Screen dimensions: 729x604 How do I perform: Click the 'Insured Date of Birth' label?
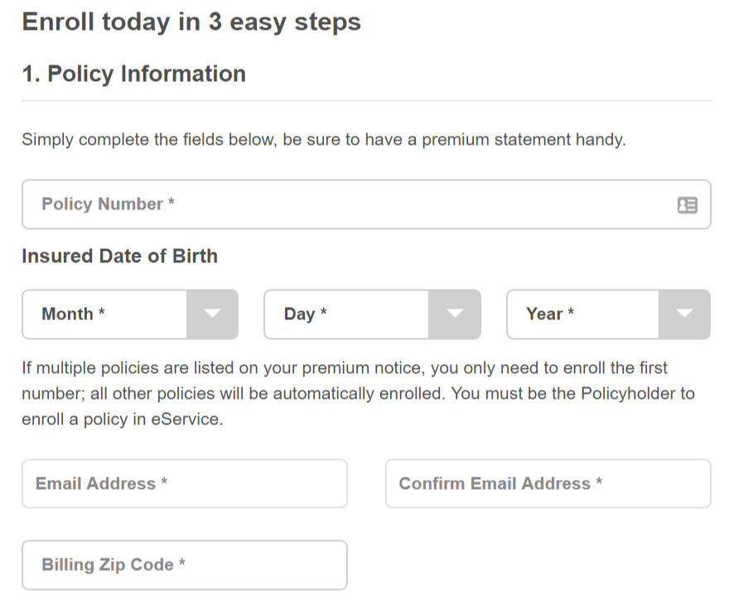pyautogui.click(x=120, y=256)
